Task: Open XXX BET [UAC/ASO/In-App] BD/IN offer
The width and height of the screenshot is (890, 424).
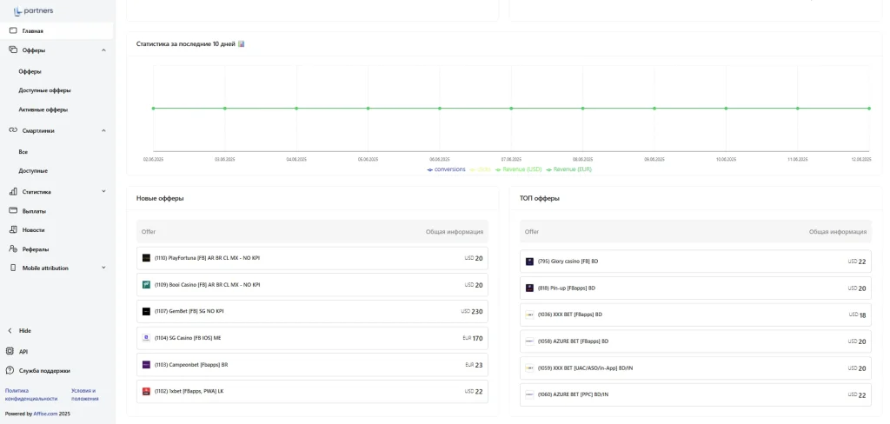Action: click(x=695, y=368)
